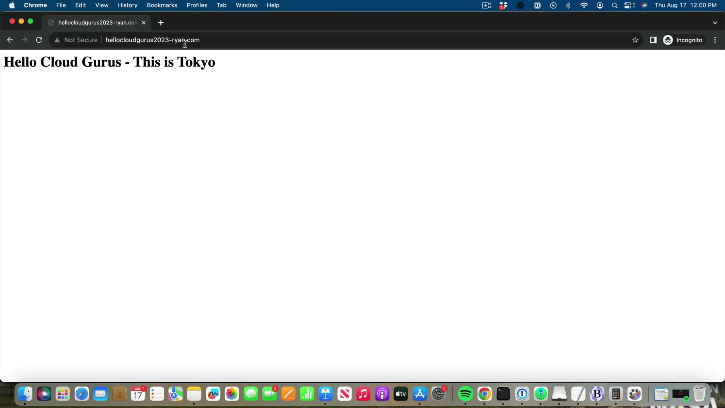725x408 pixels.
Task: Close the hellocloudgurus2023-ryan.com tab
Action: 143,23
